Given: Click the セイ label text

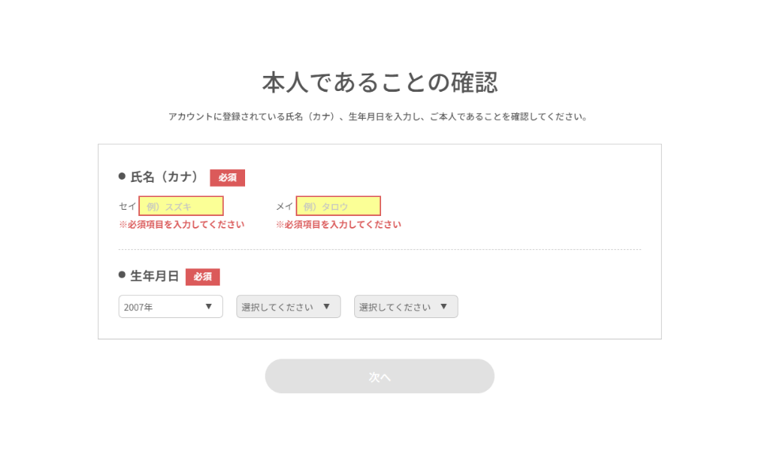Looking at the screenshot, I should pos(127,207).
